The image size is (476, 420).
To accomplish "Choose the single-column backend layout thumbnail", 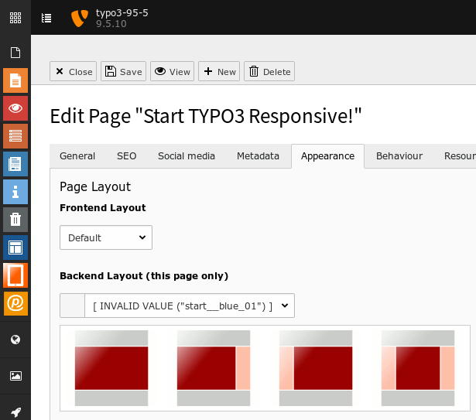I will (111, 368).
